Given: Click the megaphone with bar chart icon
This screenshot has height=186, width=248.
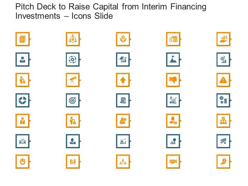Looking at the screenshot, I should [123, 59].
